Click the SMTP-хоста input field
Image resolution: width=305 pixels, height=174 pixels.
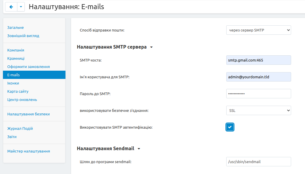click(x=258, y=60)
